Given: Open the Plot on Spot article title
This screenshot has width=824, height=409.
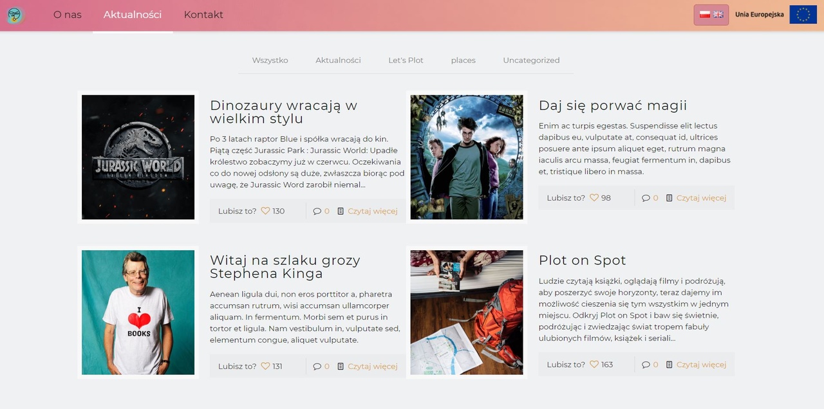Looking at the screenshot, I should click(582, 260).
